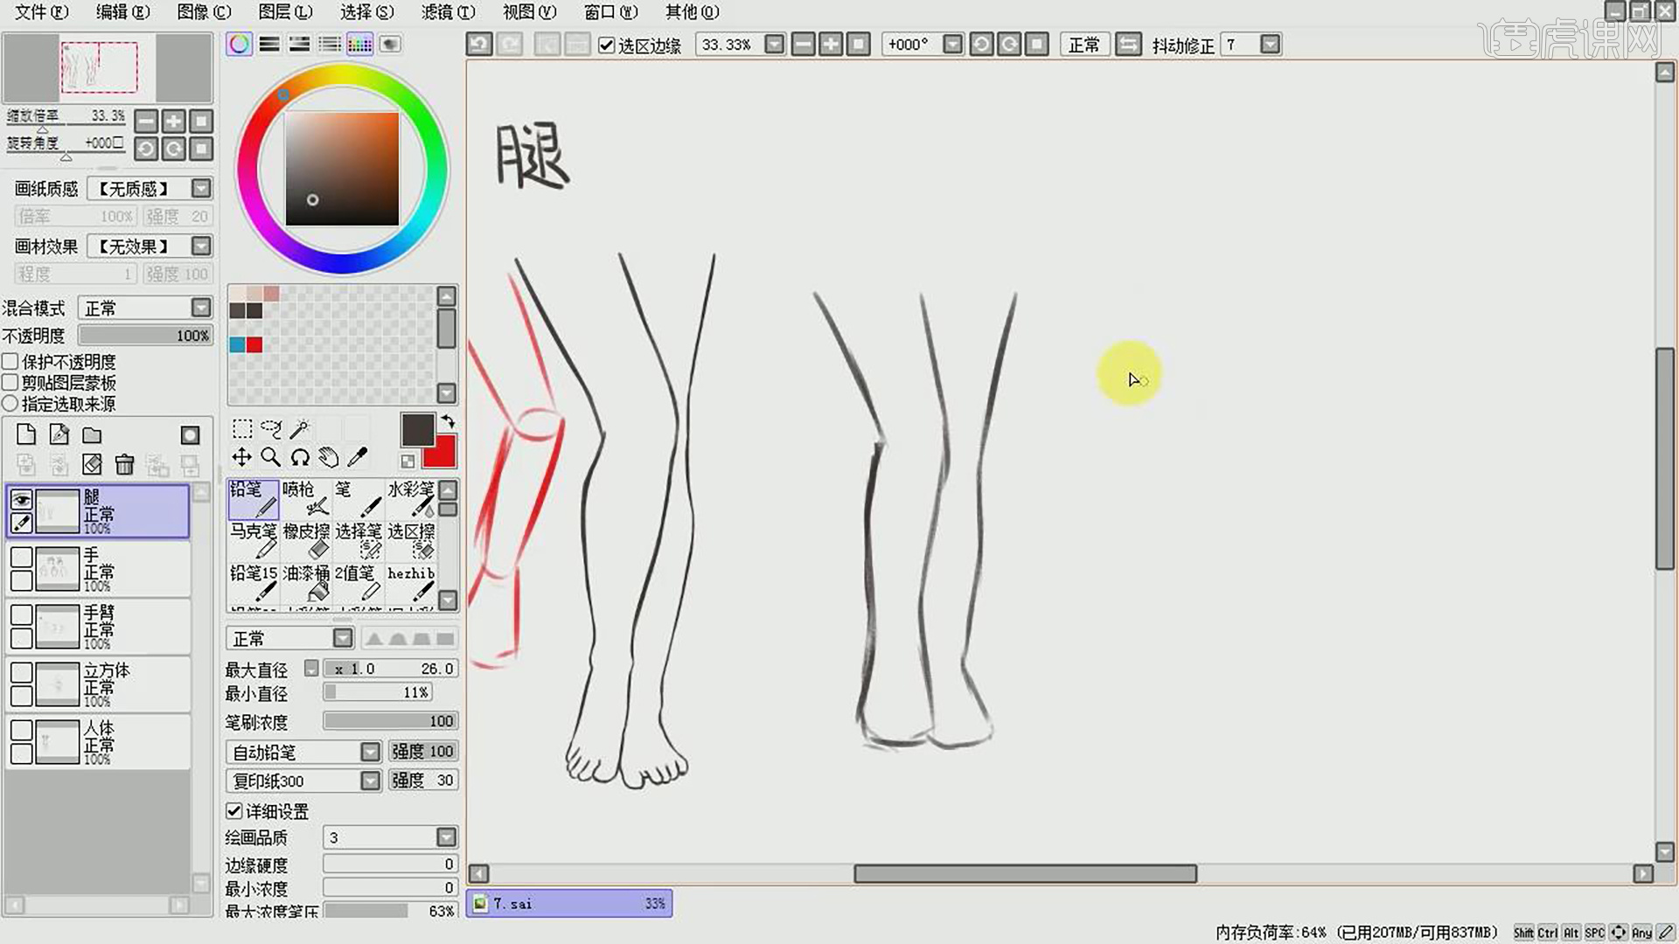Open the 编辑 menu
The height and width of the screenshot is (944, 1679).
click(122, 12)
